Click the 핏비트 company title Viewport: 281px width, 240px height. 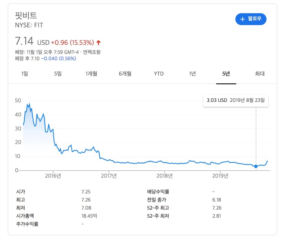[x=26, y=15]
